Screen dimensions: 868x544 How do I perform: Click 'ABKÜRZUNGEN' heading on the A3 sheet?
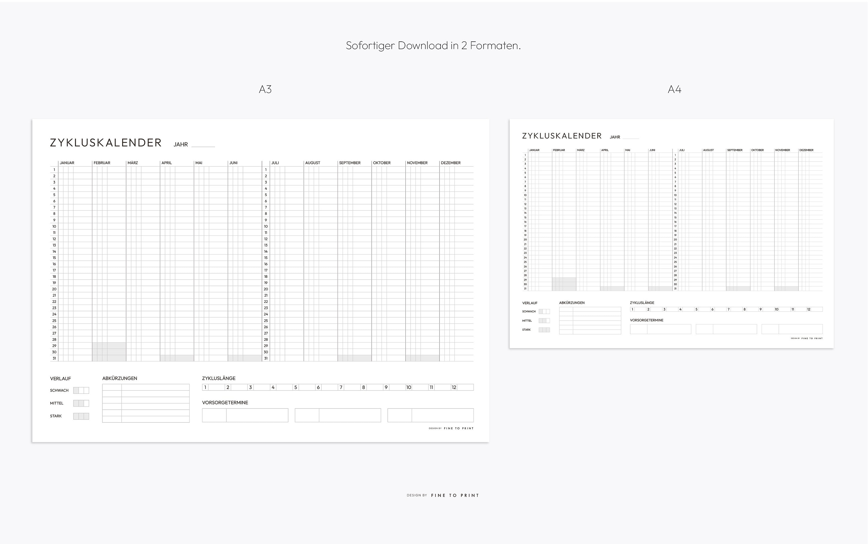click(120, 378)
